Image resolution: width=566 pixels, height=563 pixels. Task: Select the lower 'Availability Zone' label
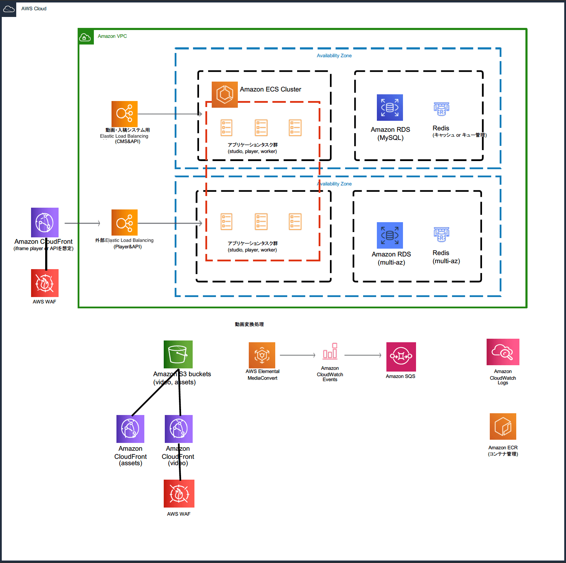(x=334, y=184)
